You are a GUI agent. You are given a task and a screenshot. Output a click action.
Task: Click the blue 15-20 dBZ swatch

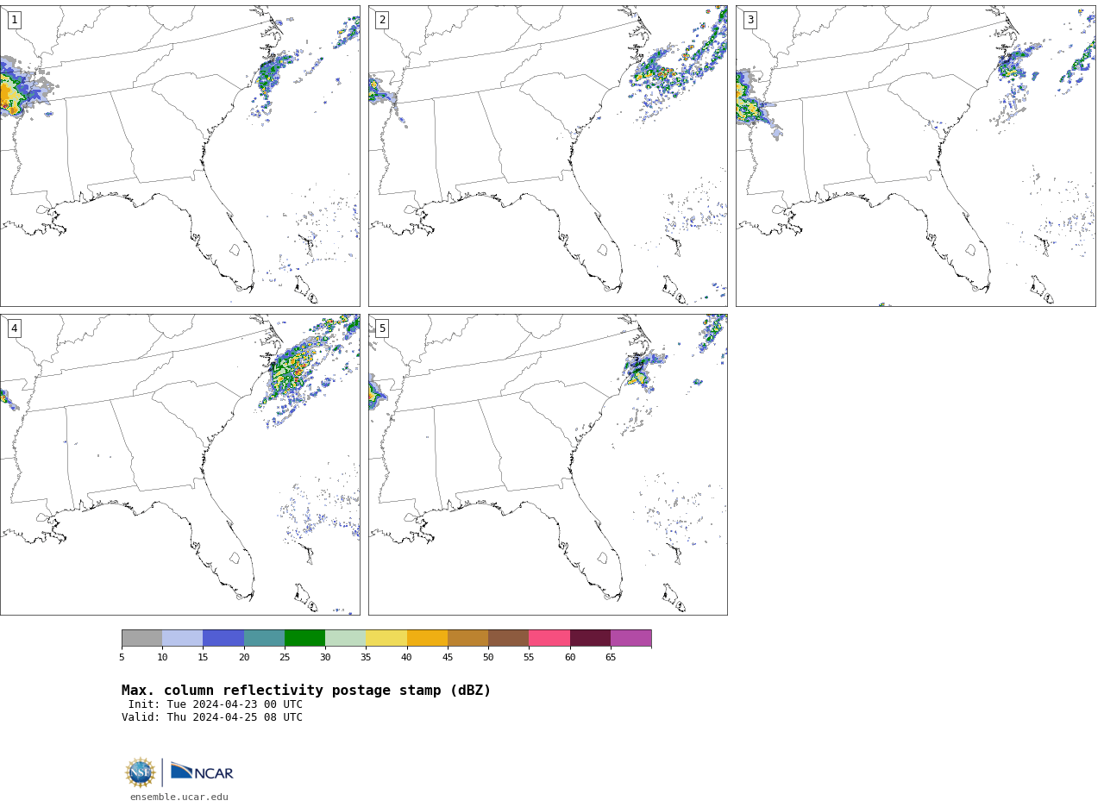[x=223, y=638]
